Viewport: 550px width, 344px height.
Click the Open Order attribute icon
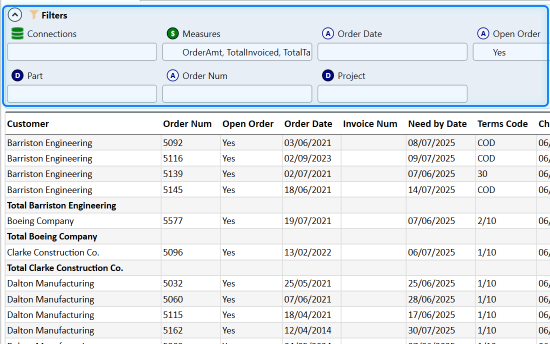[x=483, y=33]
